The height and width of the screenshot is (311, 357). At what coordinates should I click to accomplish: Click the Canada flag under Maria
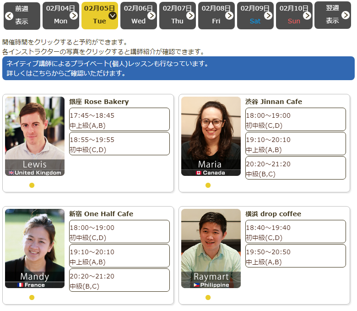pos(199,173)
